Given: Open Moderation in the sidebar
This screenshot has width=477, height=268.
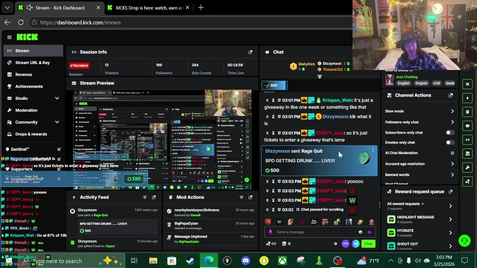Looking at the screenshot, I should tap(33, 110).
